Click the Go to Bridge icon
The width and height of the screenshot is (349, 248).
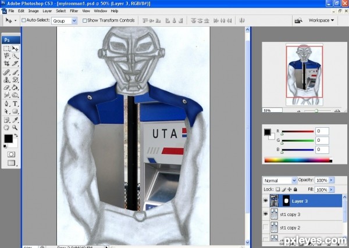click(x=298, y=20)
